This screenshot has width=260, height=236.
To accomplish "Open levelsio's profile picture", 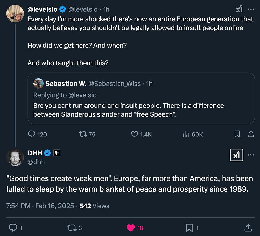I will (15, 14).
